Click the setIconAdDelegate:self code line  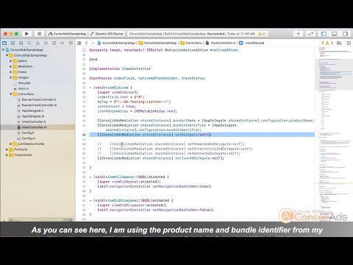point(160,158)
